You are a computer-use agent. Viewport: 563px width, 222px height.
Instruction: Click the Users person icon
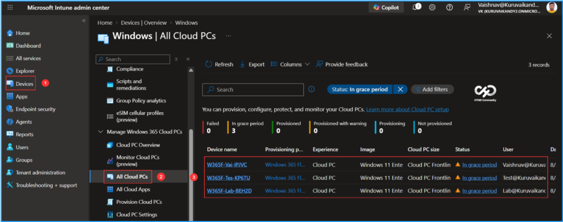[x=10, y=147]
